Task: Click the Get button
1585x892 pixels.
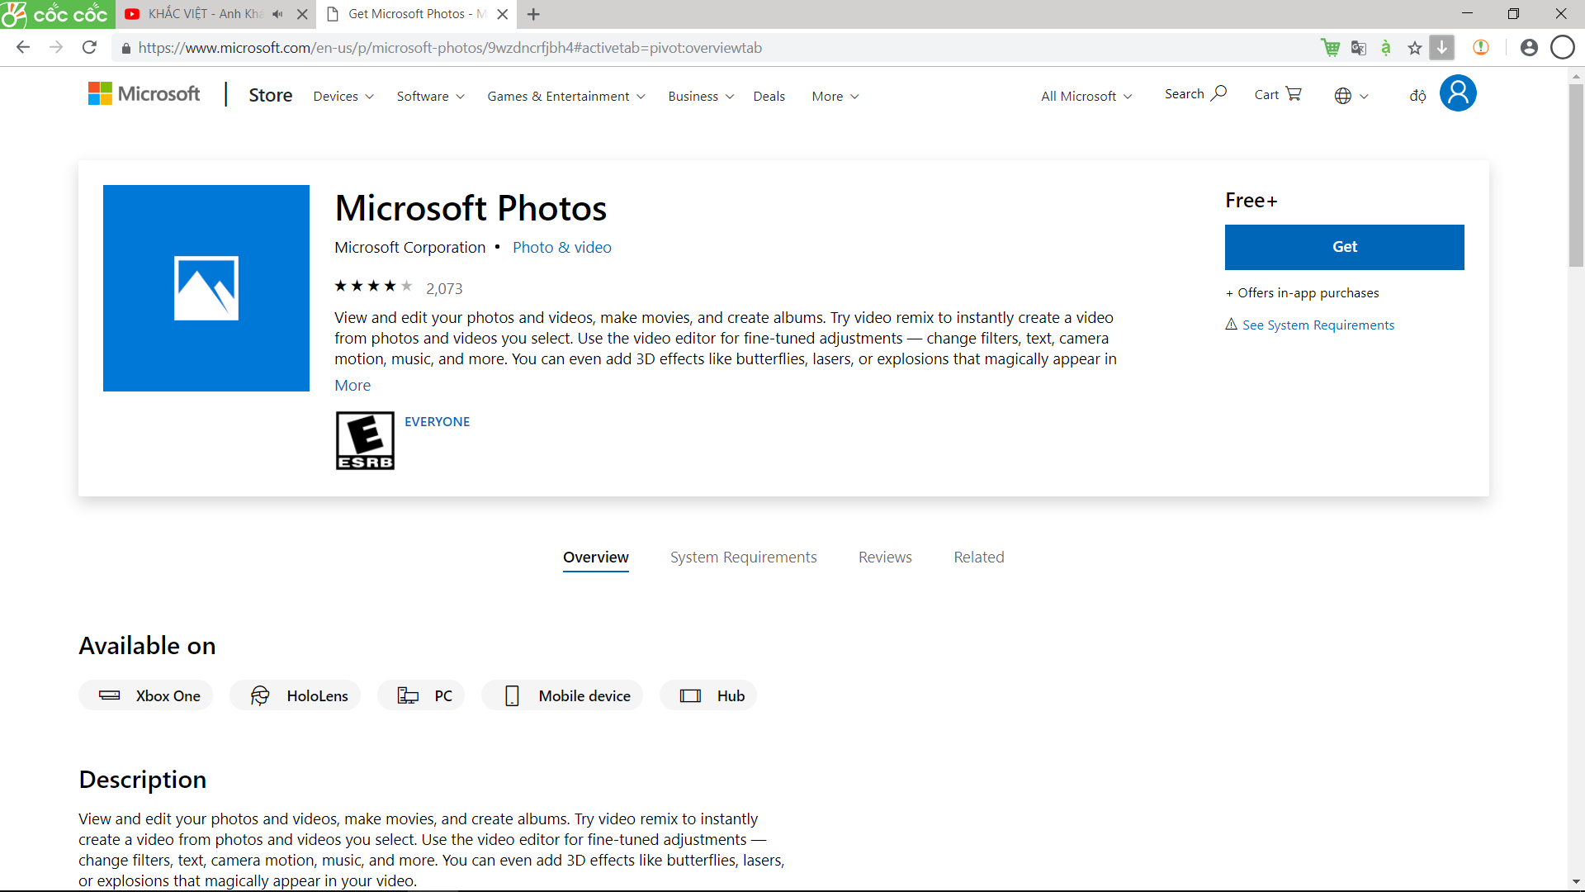Action: click(x=1345, y=247)
